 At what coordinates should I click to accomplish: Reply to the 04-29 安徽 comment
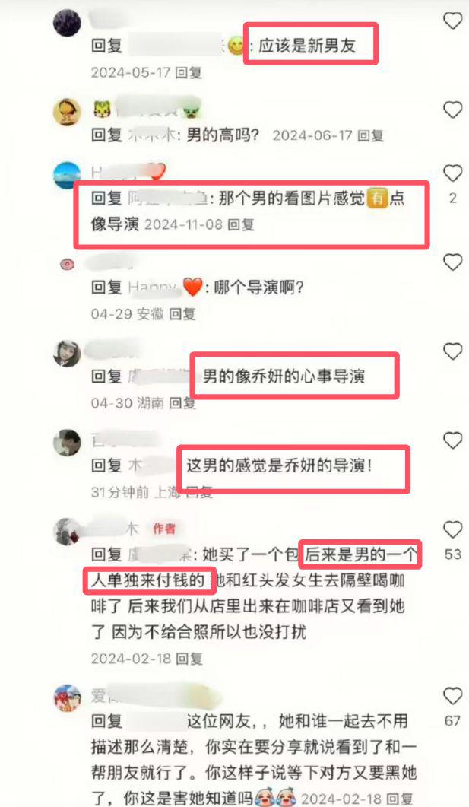coord(182,314)
